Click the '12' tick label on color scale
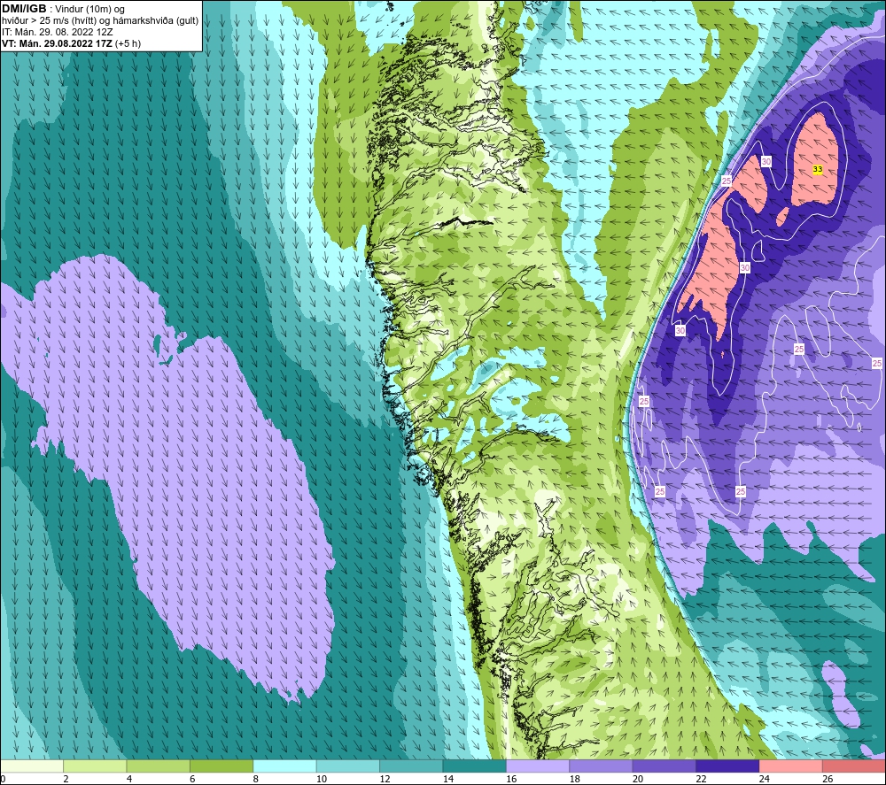The width and height of the screenshot is (886, 785). [385, 779]
